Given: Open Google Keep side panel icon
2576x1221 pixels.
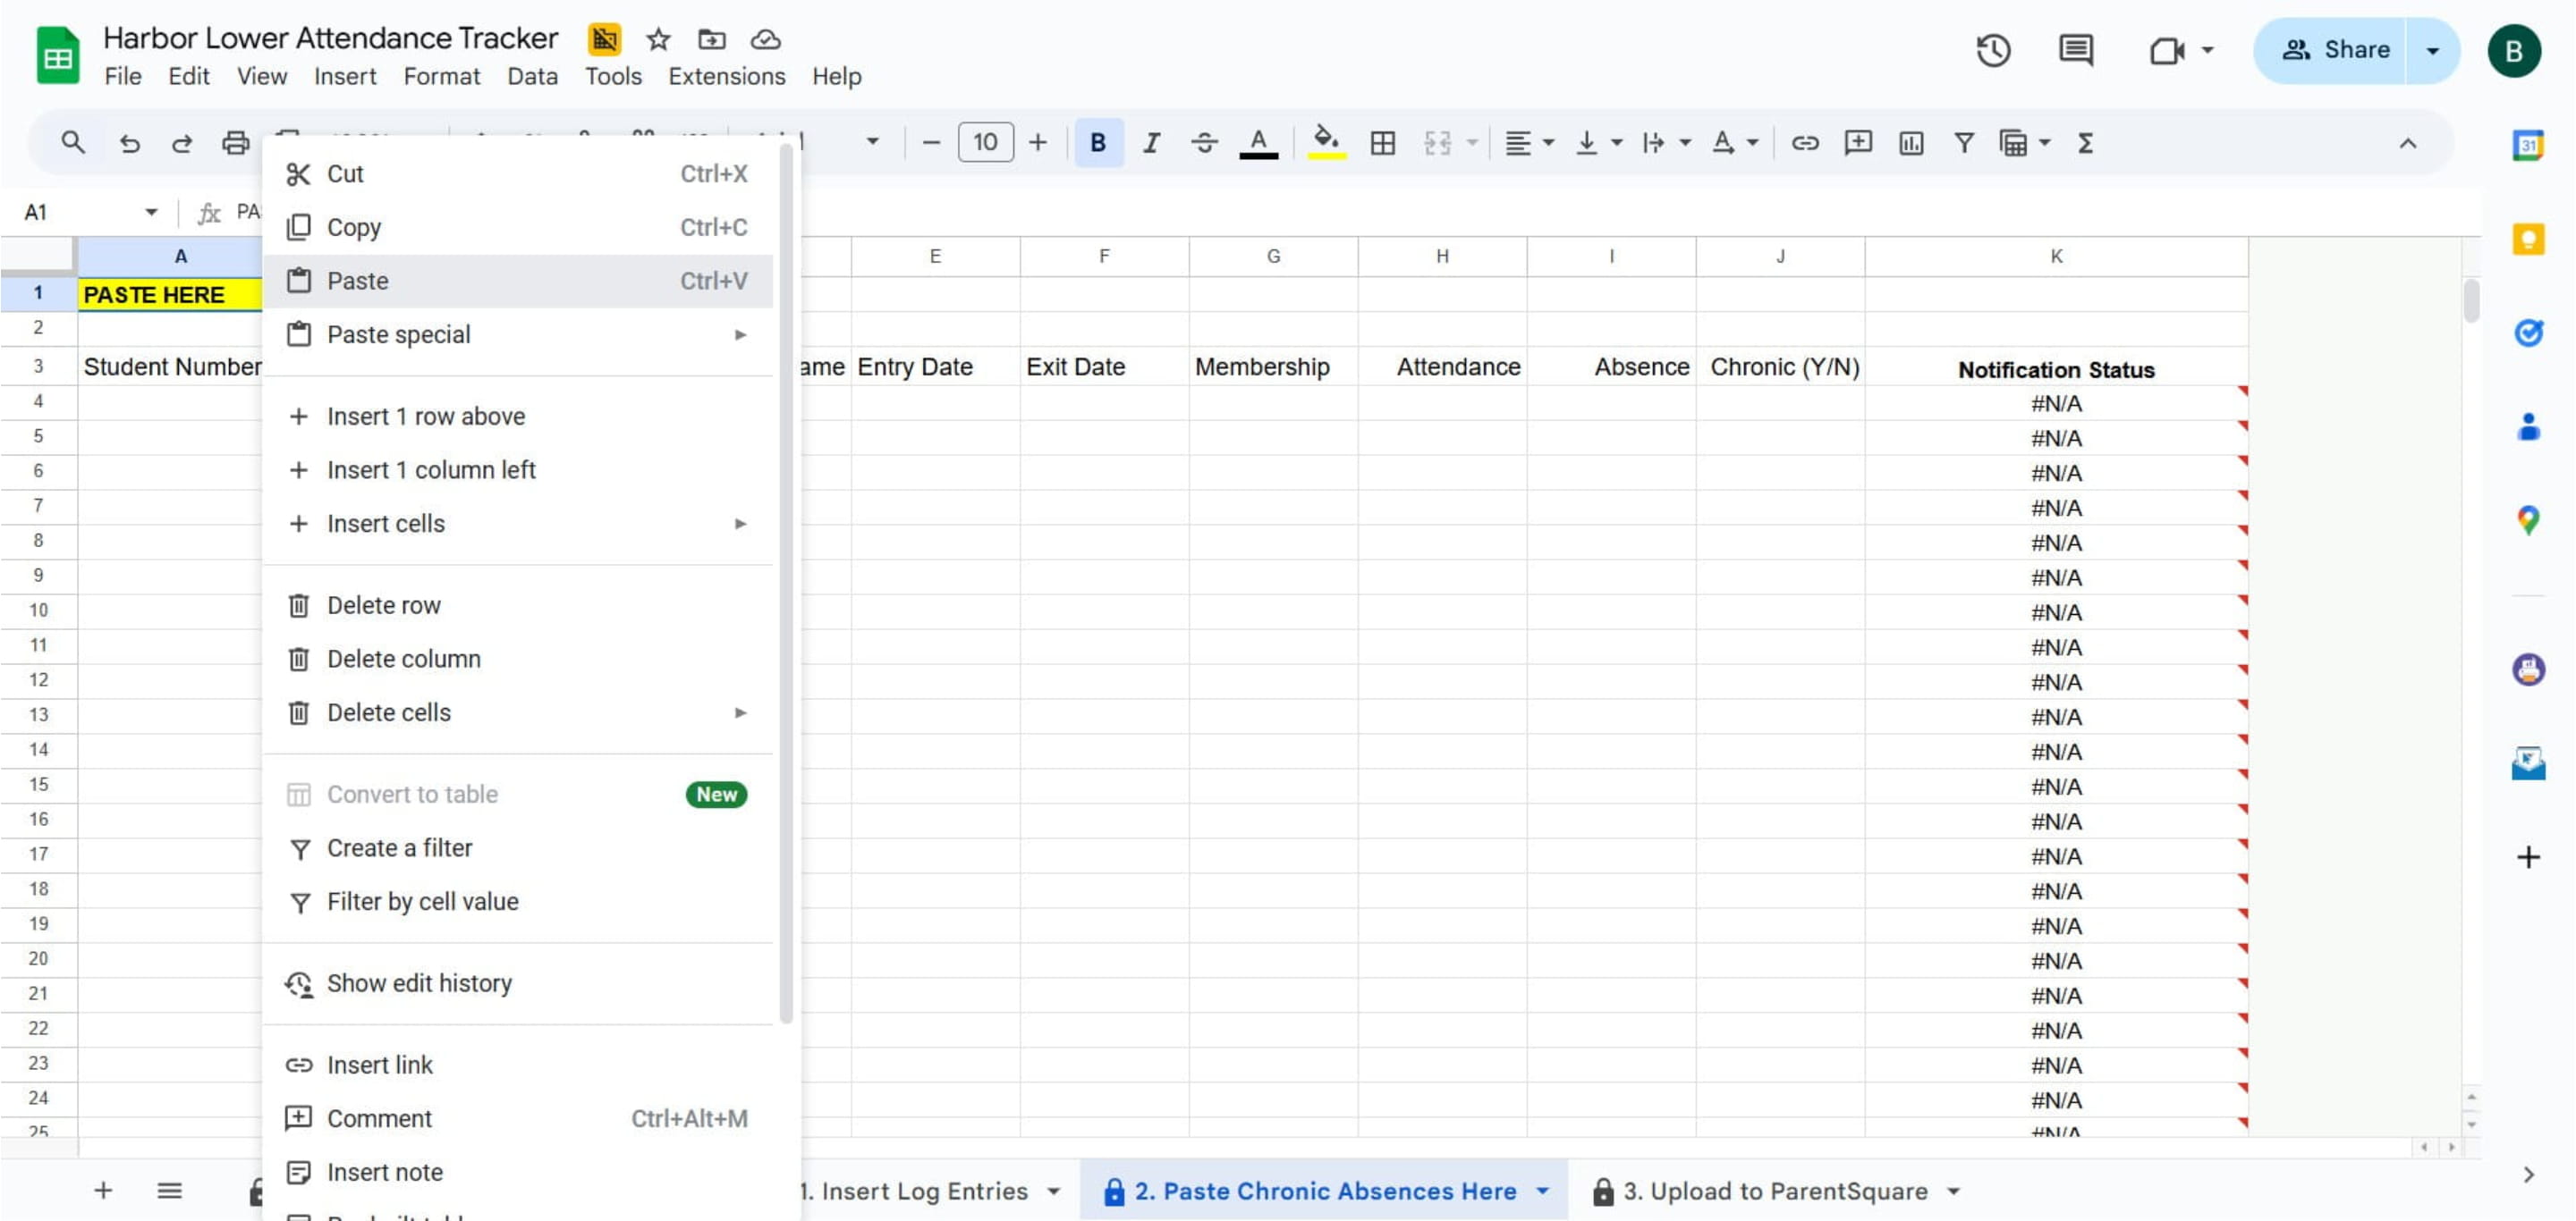Looking at the screenshot, I should 2527,239.
